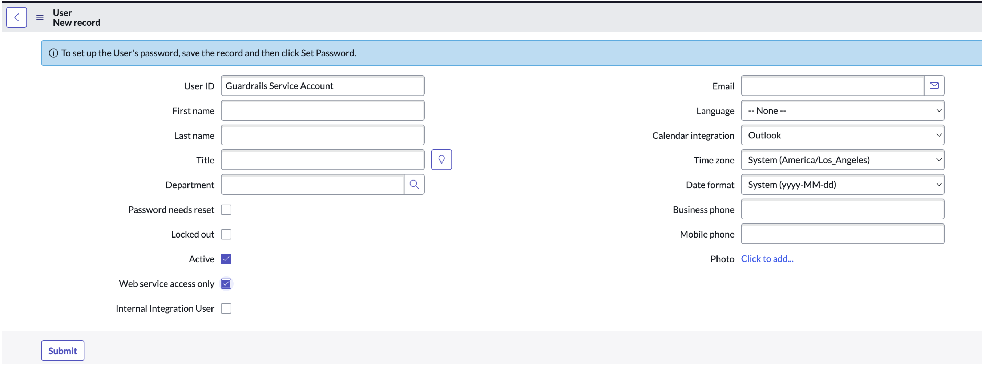Enable Password needs reset checkbox
This screenshot has height=368, width=985.
[x=226, y=209]
